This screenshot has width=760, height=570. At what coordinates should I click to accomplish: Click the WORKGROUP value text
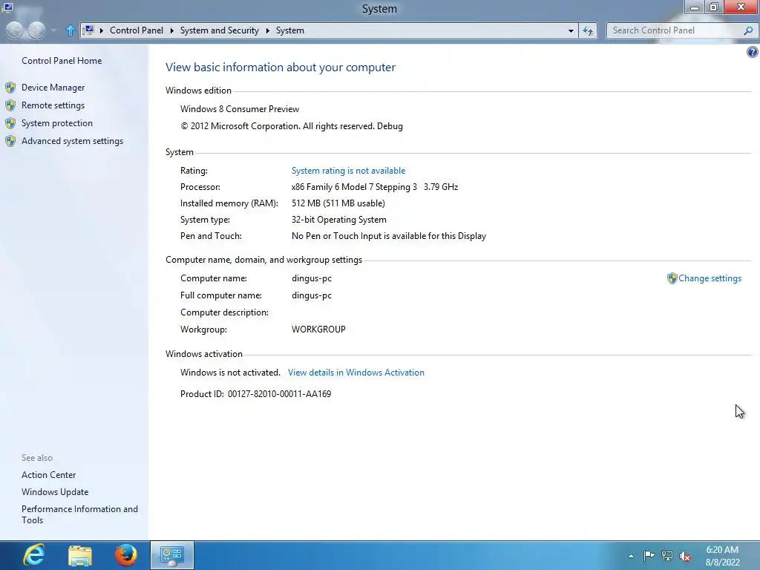pyautogui.click(x=318, y=329)
